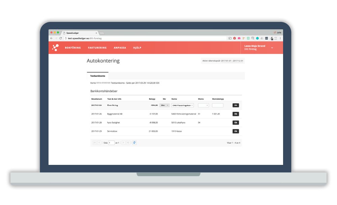
Task: Click the Momsbelopp input field in first row
Action: coord(218,105)
